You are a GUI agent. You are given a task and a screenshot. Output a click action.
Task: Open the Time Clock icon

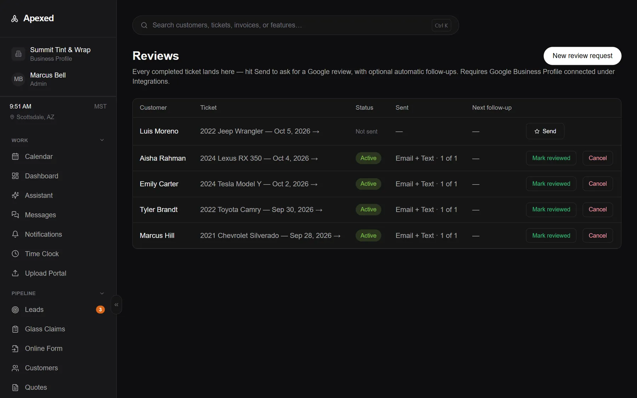(15, 254)
